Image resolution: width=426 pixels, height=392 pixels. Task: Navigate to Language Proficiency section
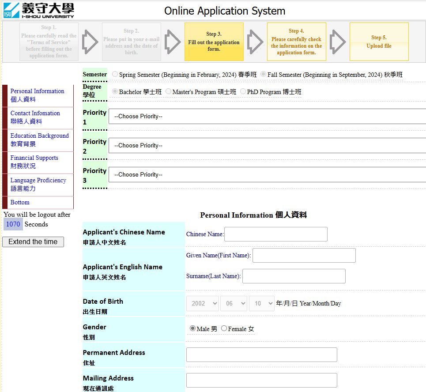(x=38, y=184)
